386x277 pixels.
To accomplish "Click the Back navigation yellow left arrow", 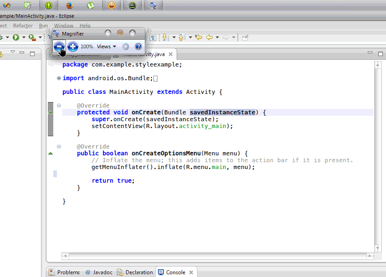I will [209, 37].
